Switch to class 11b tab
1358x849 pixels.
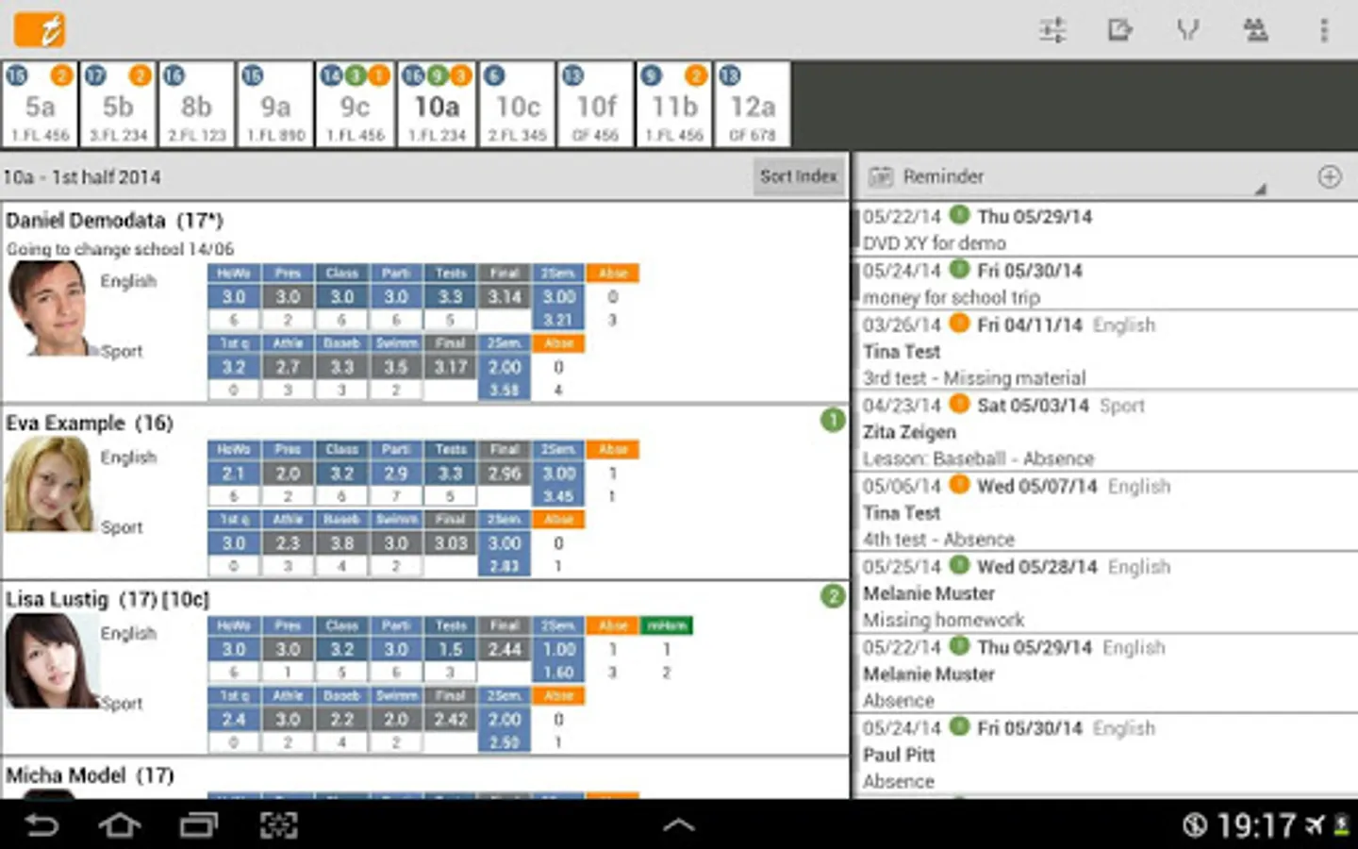[x=673, y=105]
